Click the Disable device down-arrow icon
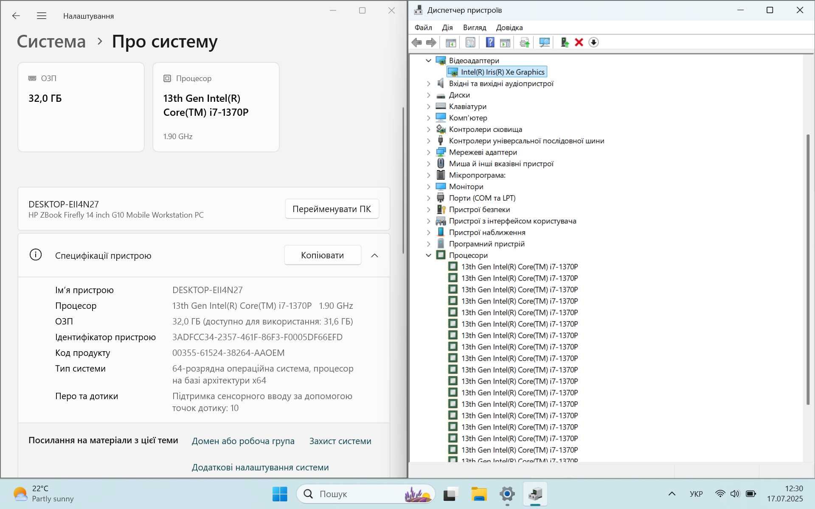The height and width of the screenshot is (509, 815). (x=593, y=42)
